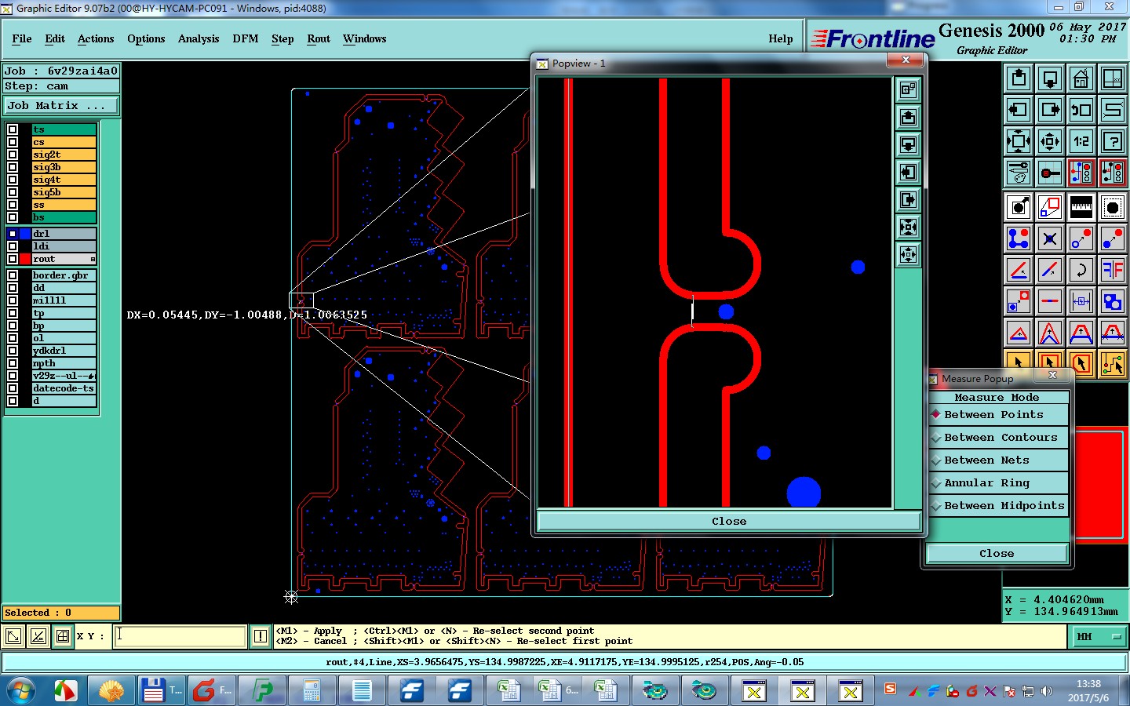Click the datecode-ts layer name
The width and height of the screenshot is (1130, 706).
pos(63,388)
